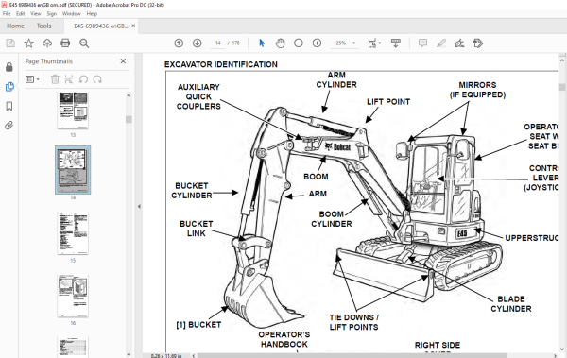Zoom in with the plus icon
Screen dimensions: 567x358
317,43
